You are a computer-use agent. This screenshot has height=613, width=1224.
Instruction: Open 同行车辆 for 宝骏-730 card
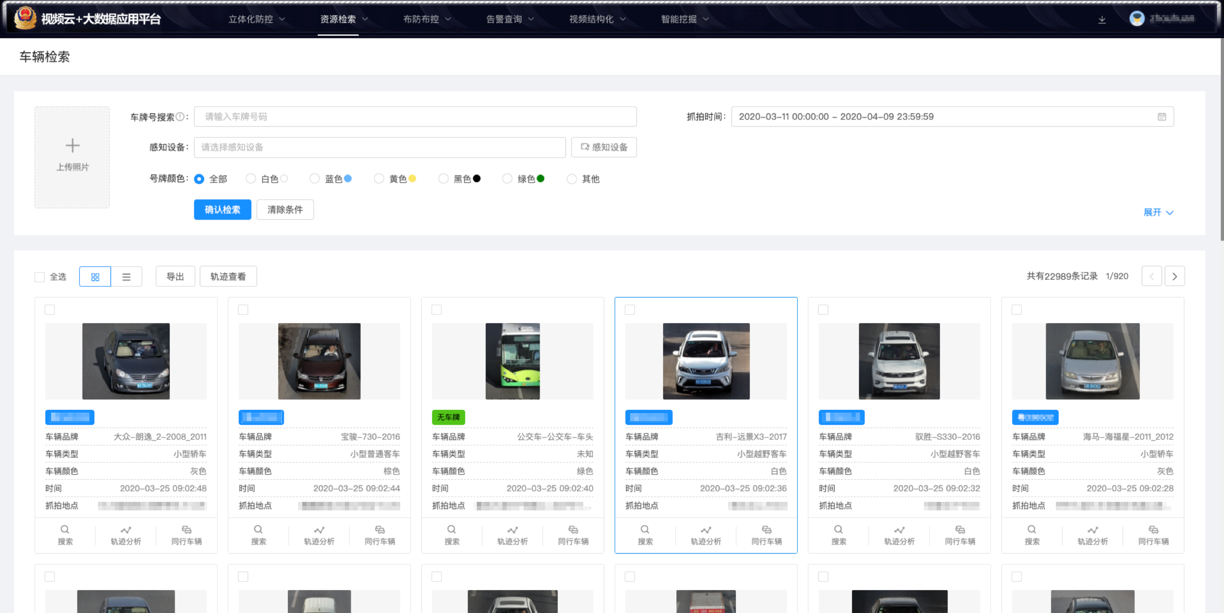coord(379,535)
